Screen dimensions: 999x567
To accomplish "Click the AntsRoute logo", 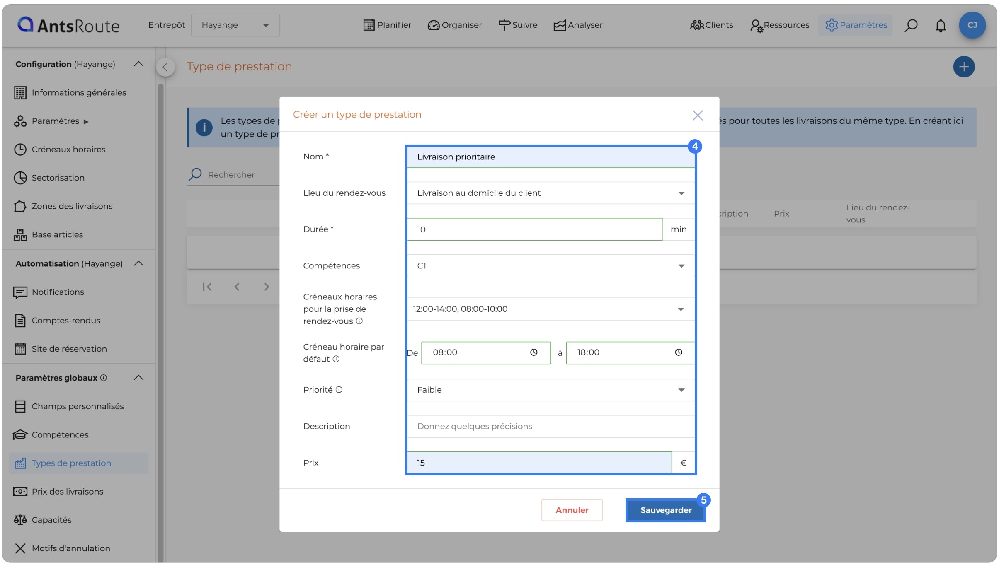I will tap(68, 25).
